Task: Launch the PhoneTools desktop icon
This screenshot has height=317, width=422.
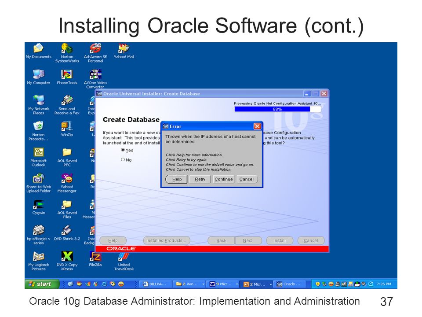Action: pos(67,77)
